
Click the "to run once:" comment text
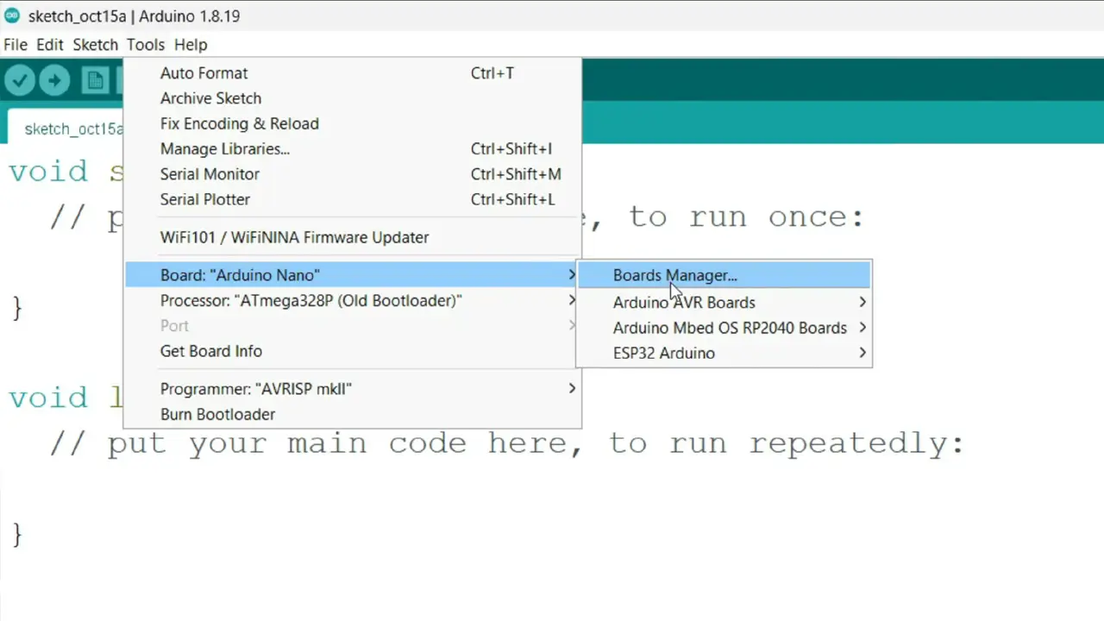pos(746,216)
